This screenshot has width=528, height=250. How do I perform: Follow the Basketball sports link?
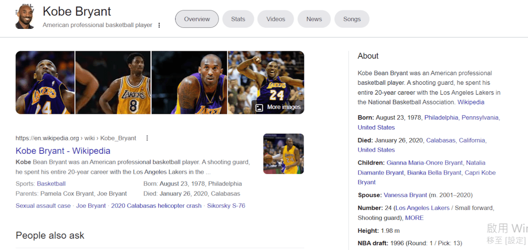coord(51,184)
